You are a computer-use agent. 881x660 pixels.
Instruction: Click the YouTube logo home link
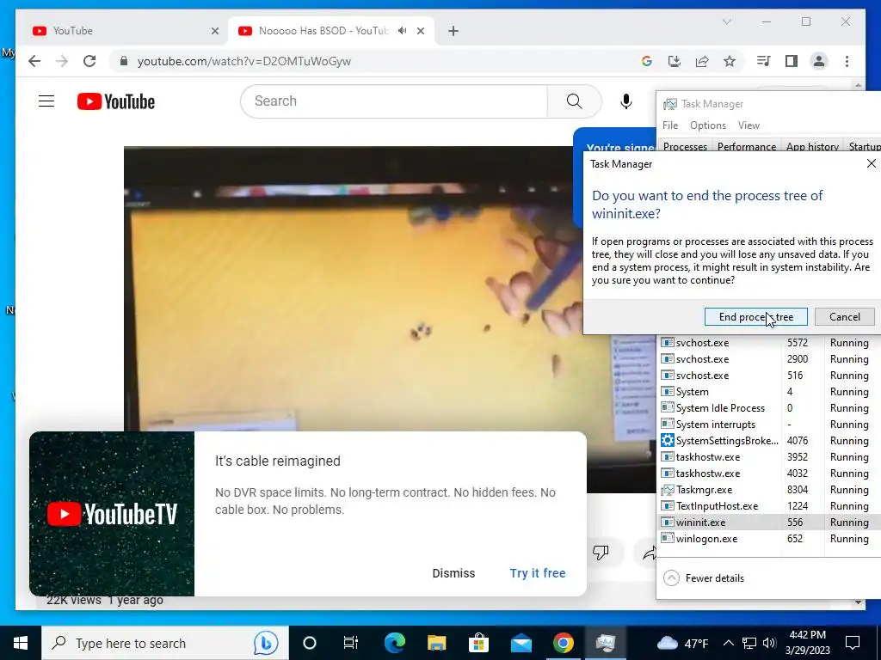tap(116, 101)
